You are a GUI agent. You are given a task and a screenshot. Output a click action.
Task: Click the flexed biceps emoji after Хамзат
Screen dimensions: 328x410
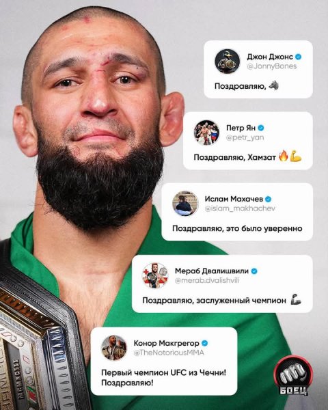pyautogui.click(x=296, y=157)
